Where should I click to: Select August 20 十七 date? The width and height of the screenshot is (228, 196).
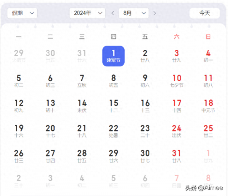[x=50, y=131]
